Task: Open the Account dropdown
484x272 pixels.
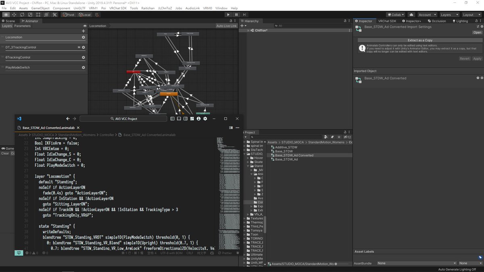Action: click(427, 15)
